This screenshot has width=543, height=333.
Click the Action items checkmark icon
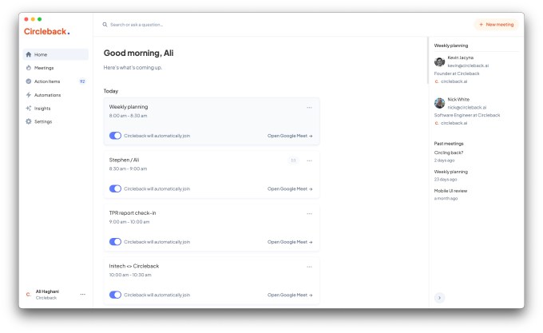click(29, 81)
